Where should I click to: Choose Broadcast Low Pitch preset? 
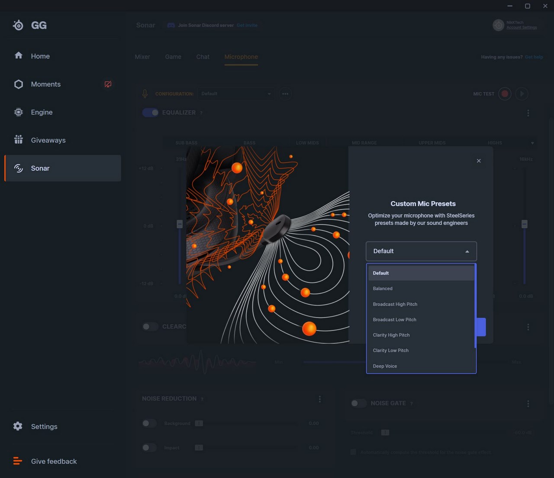[x=421, y=320]
